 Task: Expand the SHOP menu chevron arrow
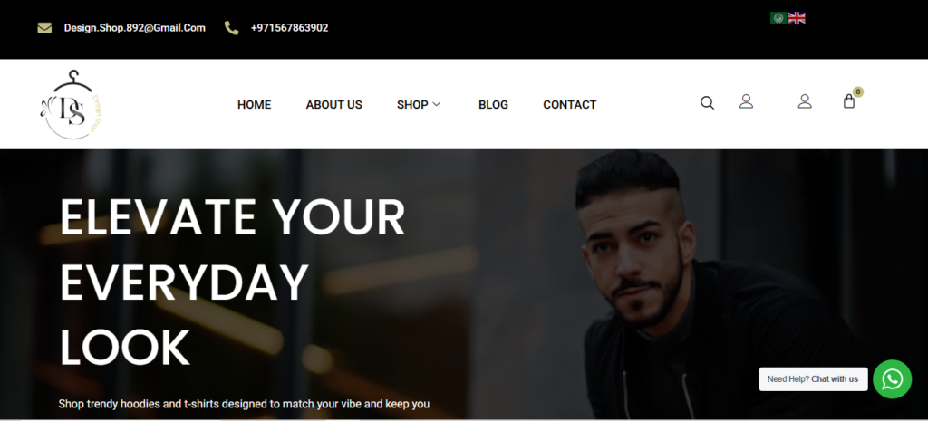[437, 104]
